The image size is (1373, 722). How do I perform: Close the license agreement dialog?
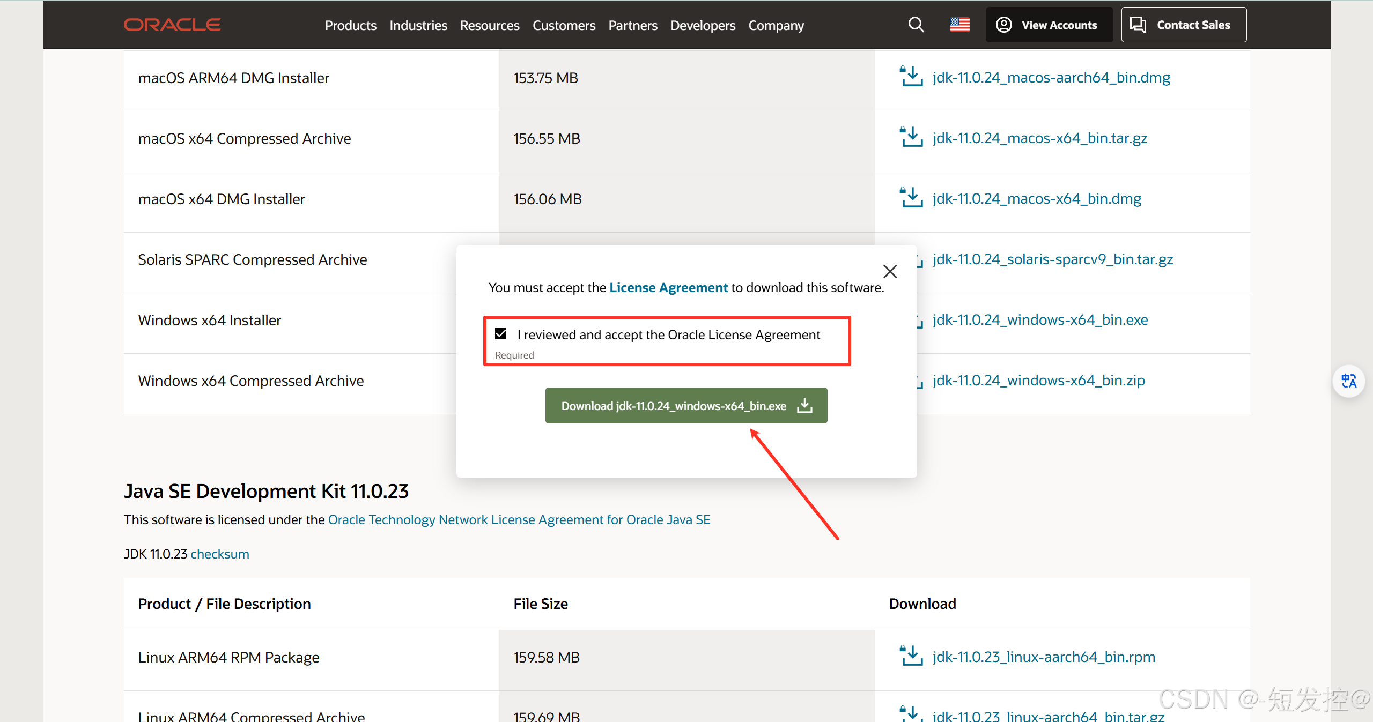890,271
